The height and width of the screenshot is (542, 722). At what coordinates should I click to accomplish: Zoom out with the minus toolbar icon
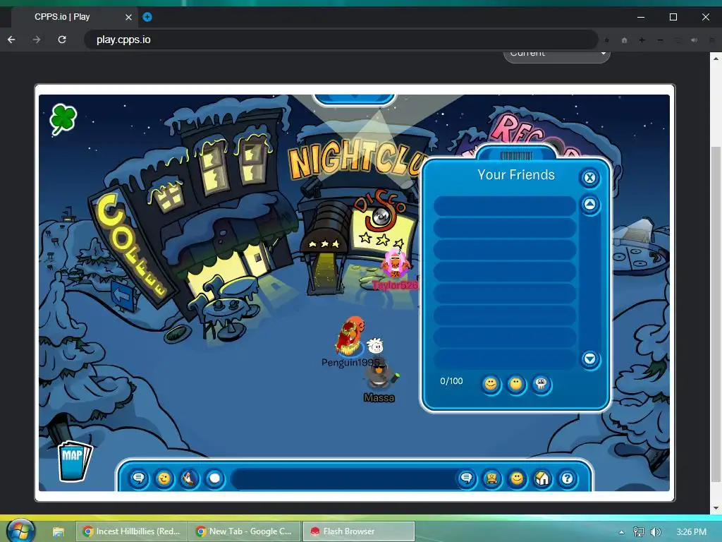[660, 40]
